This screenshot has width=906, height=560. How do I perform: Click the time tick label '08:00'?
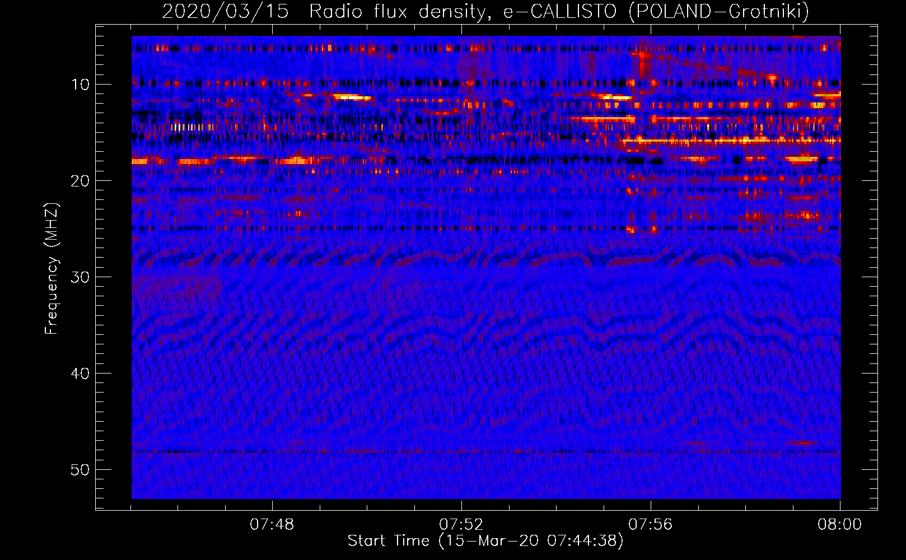[x=839, y=525]
